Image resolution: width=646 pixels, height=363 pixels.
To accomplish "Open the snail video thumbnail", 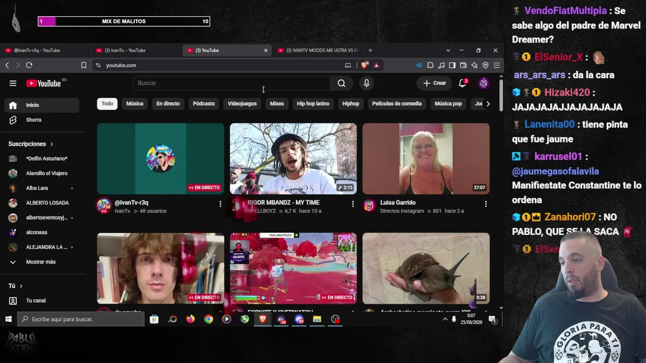I will [426, 268].
